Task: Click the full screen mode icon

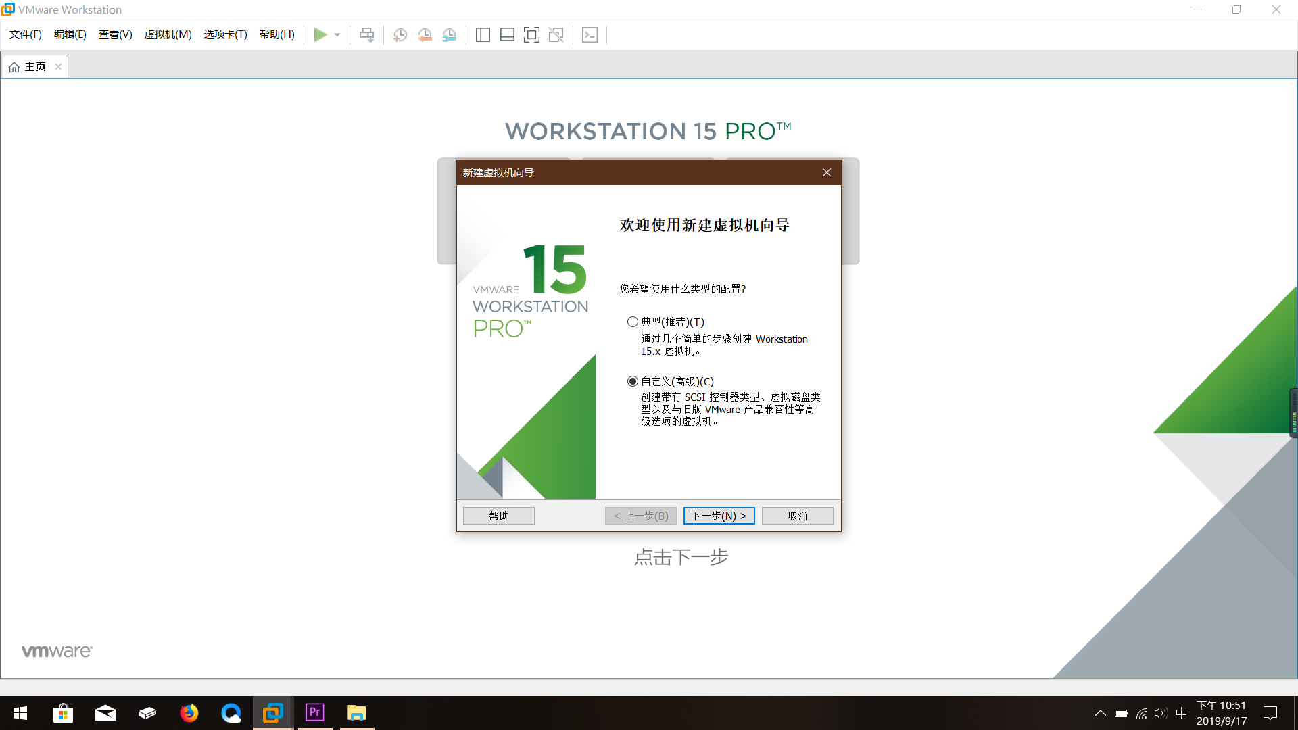Action: tap(531, 34)
